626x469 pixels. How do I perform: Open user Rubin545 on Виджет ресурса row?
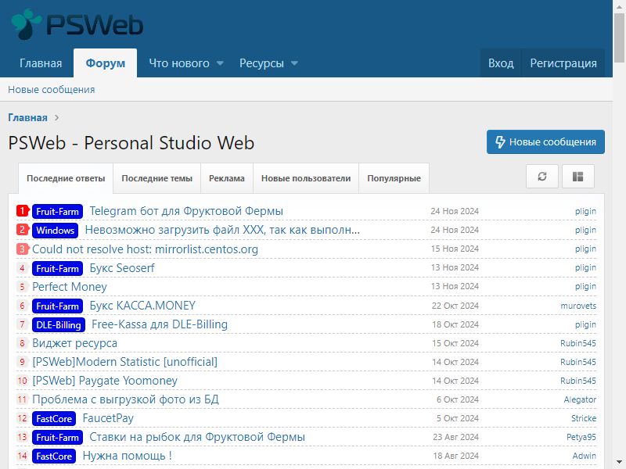[x=578, y=343]
